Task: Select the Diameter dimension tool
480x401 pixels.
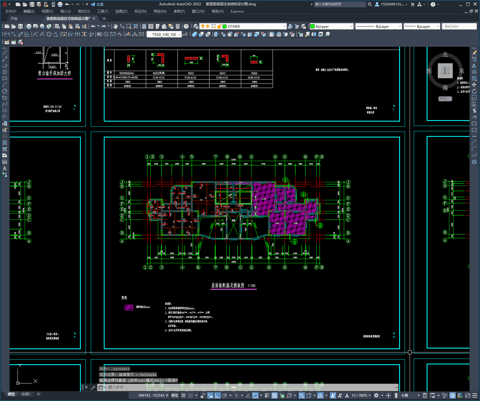Action: pyautogui.click(x=49, y=34)
